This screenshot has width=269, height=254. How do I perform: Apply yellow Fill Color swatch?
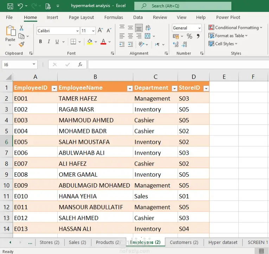click(90, 42)
